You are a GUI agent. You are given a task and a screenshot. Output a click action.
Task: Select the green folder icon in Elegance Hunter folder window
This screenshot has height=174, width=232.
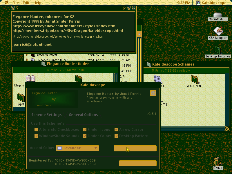point(79,78)
